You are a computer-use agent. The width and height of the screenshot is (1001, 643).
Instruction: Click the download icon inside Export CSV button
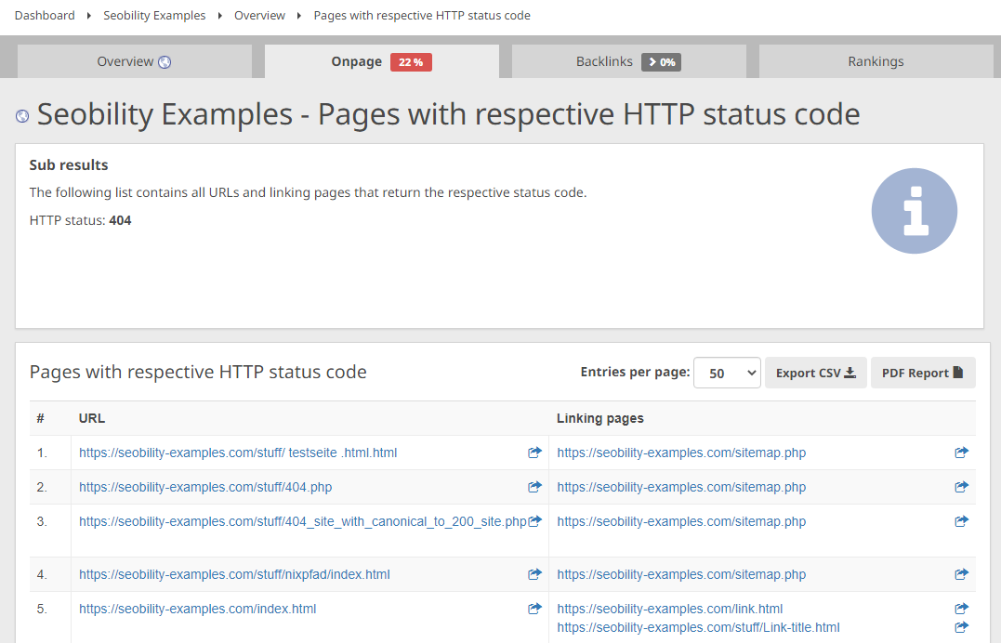[850, 372]
